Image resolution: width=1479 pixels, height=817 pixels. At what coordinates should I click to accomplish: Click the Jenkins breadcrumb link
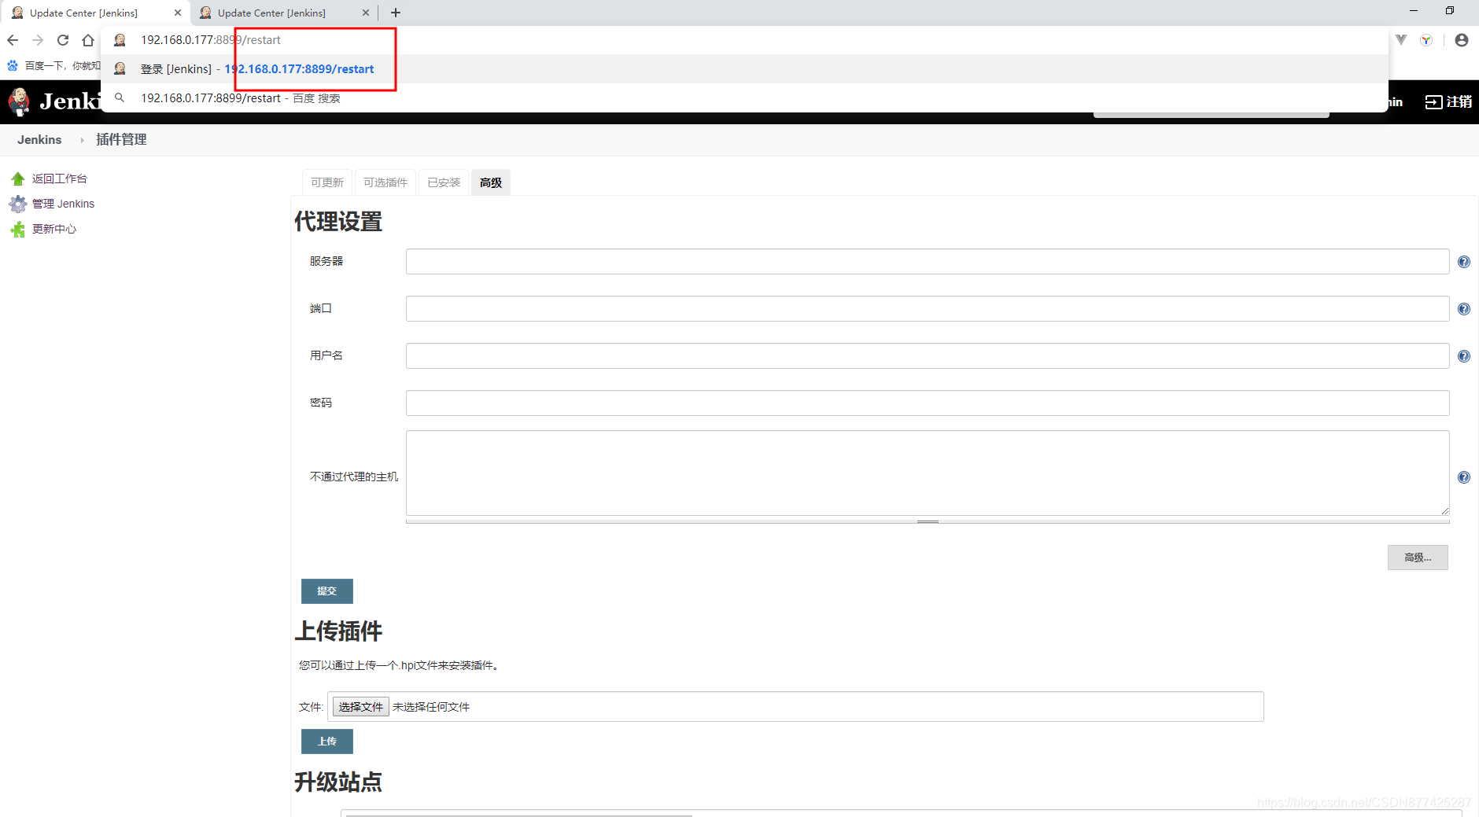click(x=39, y=140)
